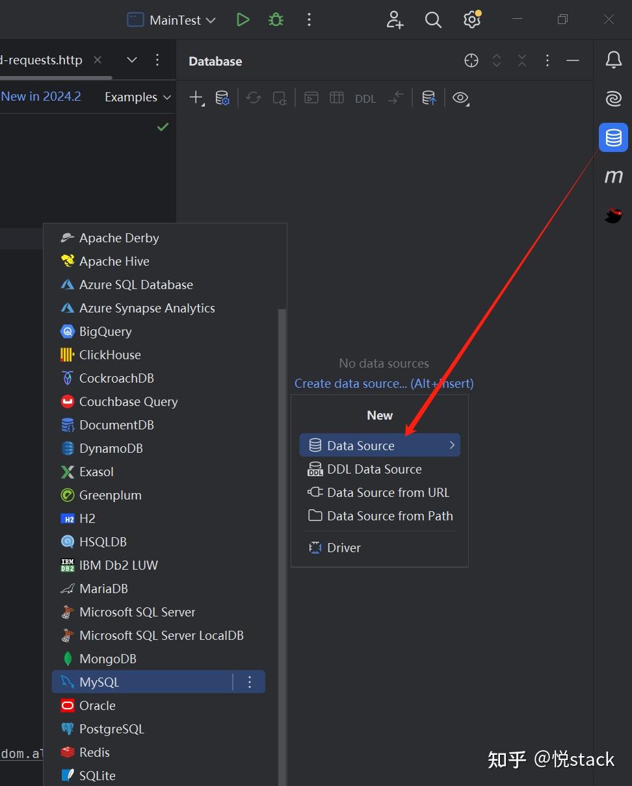Open the Notifications bell
The width and height of the screenshot is (632, 786).
(x=612, y=59)
